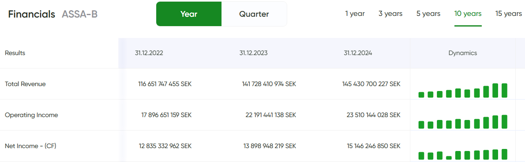Select the 3 years range tab
Viewport: 525px width, 162px height.
[390, 13]
